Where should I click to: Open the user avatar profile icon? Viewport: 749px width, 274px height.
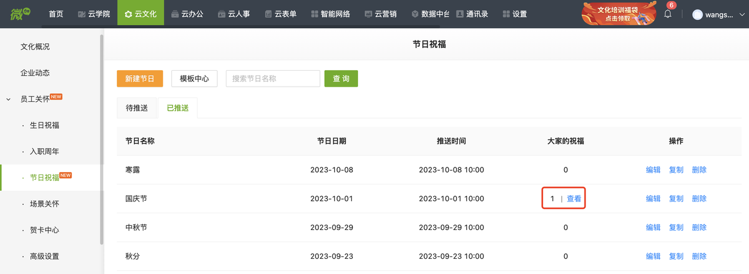pyautogui.click(x=698, y=15)
